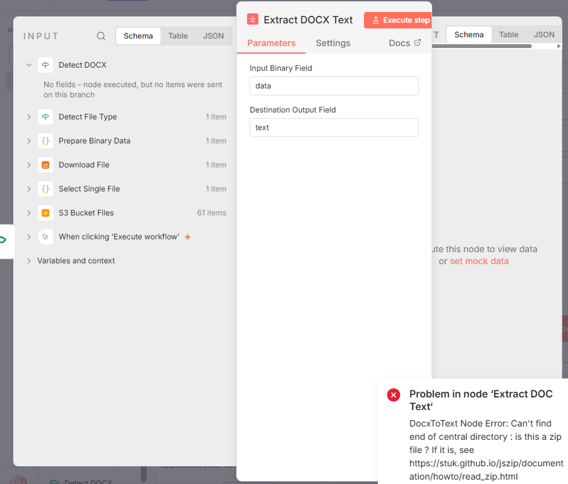Switch input panel to JSON view
Image resolution: width=568 pixels, height=484 pixels.
[x=213, y=36]
